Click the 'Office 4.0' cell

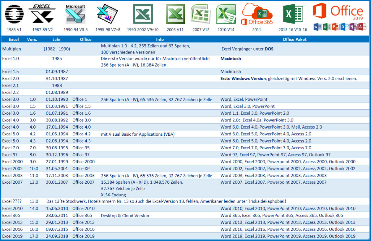coord(82,127)
